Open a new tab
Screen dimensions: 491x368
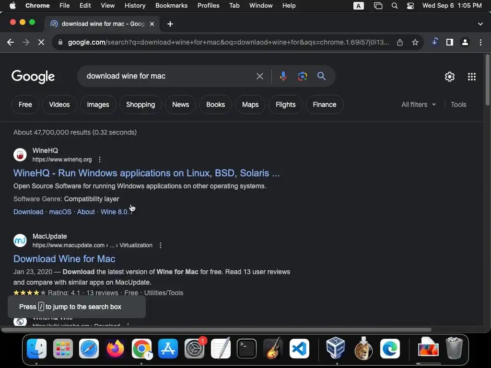(170, 24)
